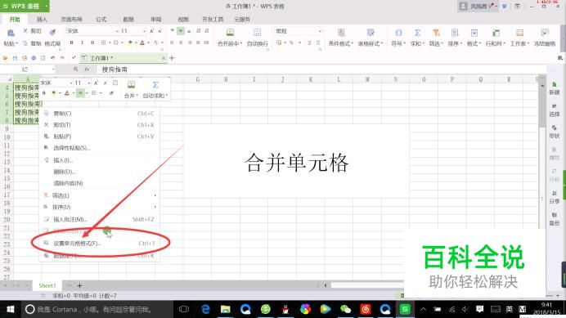The width and height of the screenshot is (566, 318).
Task: Click the Cut (剪切) scissors in ribbon
Action: click(25, 31)
